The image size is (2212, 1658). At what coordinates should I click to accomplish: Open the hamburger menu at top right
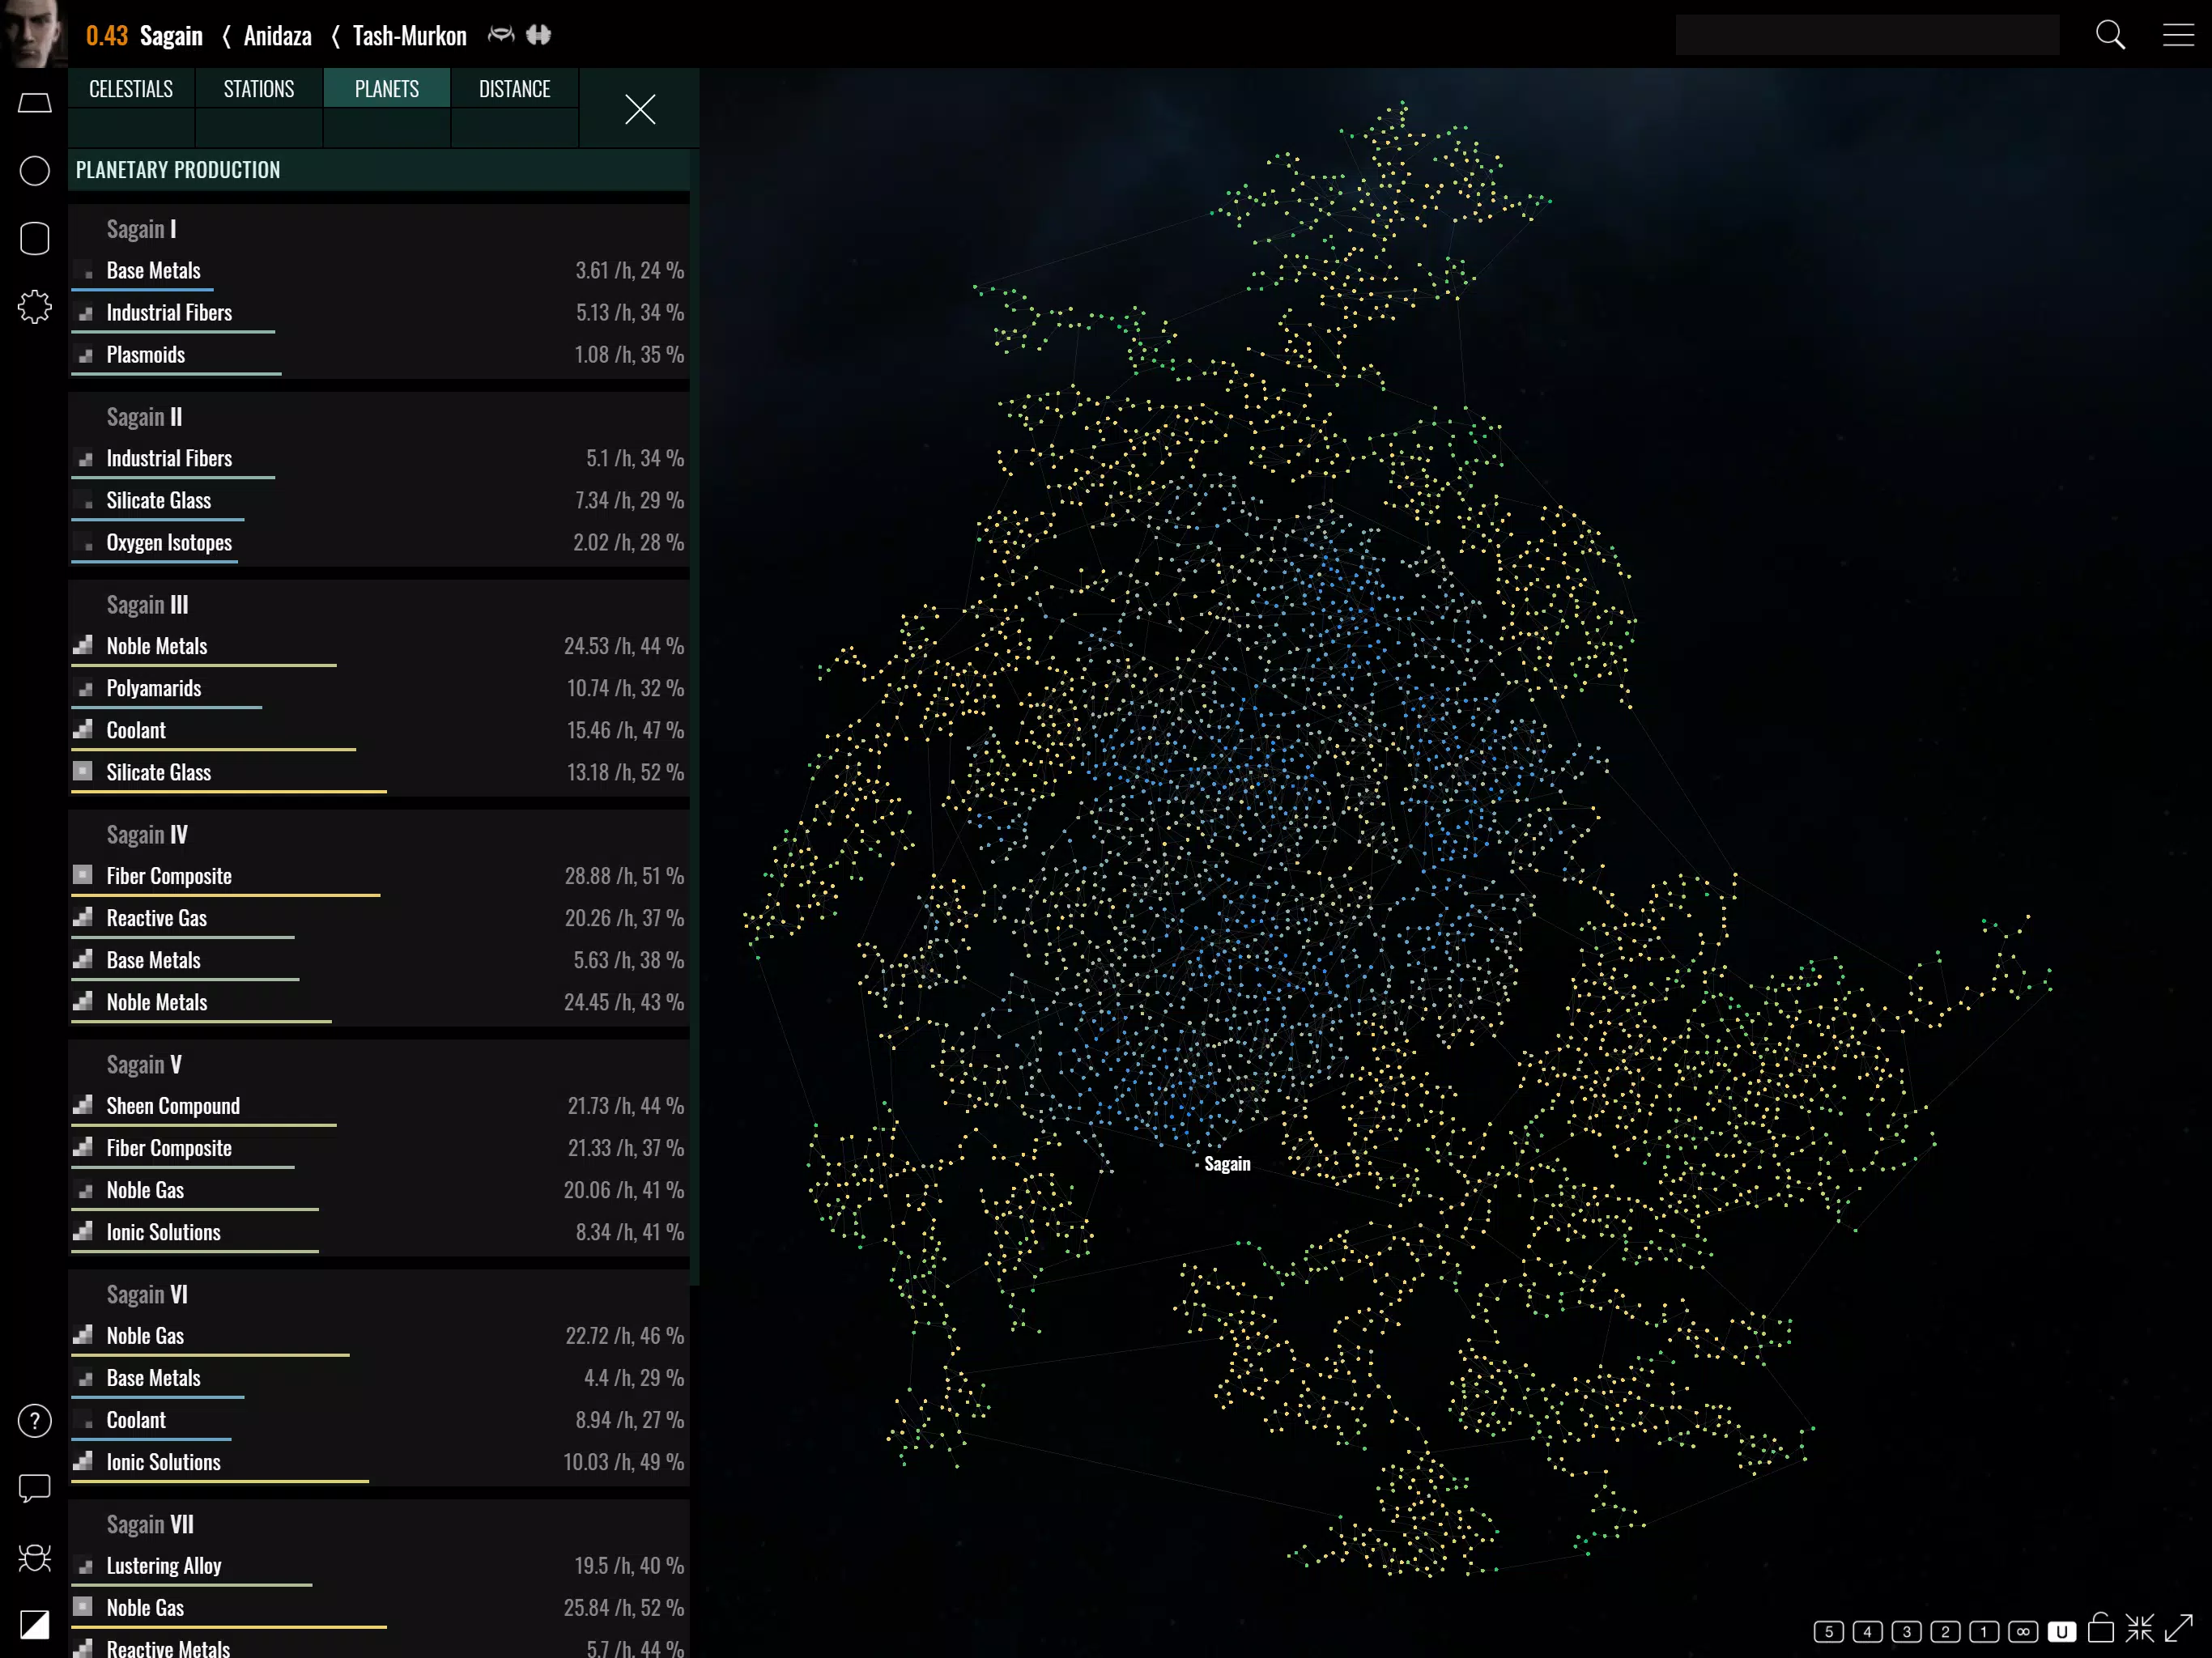click(2178, 35)
